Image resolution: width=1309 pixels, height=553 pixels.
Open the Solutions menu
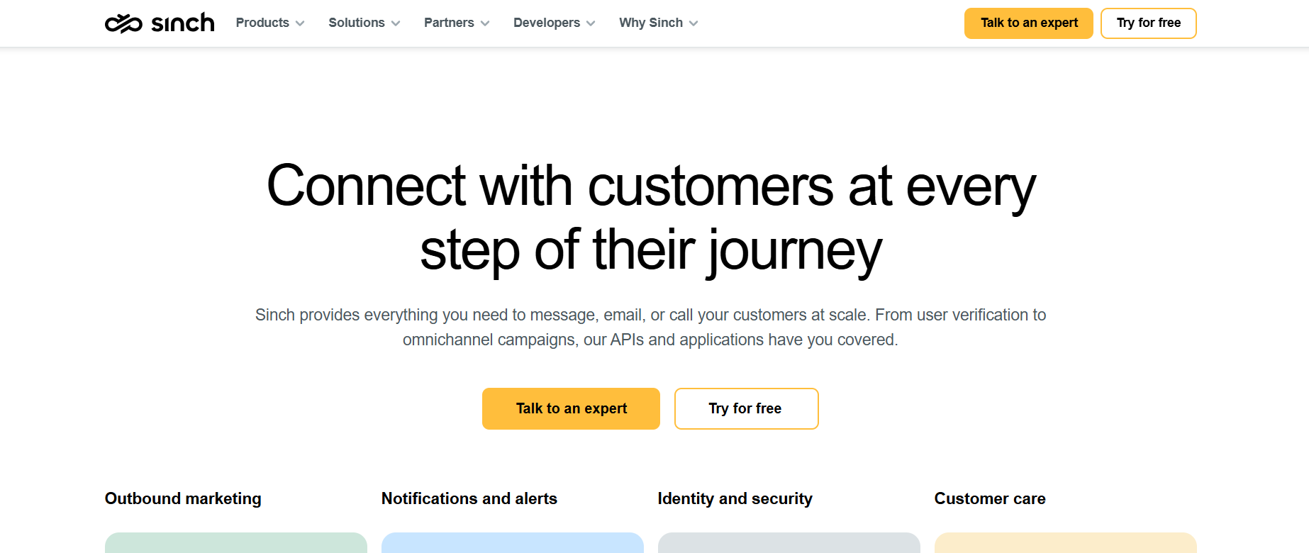coord(364,23)
